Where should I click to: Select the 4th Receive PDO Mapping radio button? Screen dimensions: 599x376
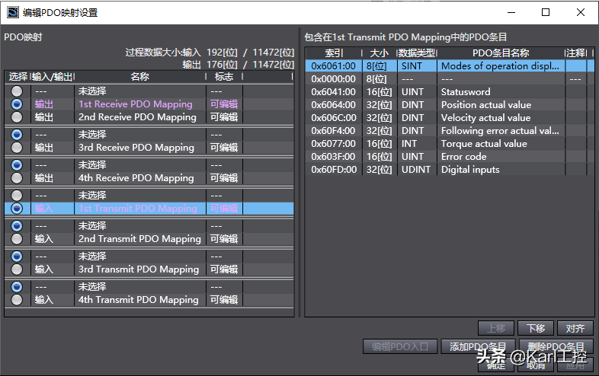(x=17, y=178)
